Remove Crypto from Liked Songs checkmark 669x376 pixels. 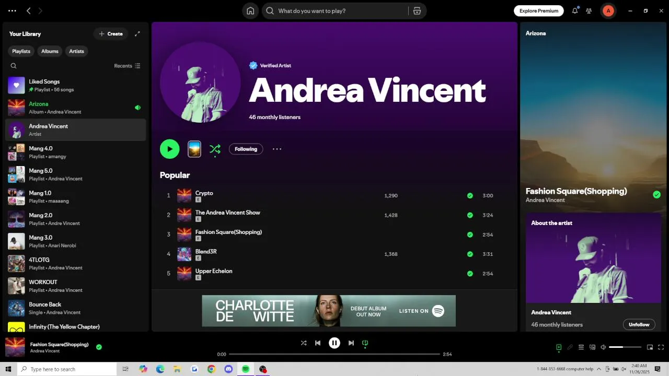pos(470,196)
